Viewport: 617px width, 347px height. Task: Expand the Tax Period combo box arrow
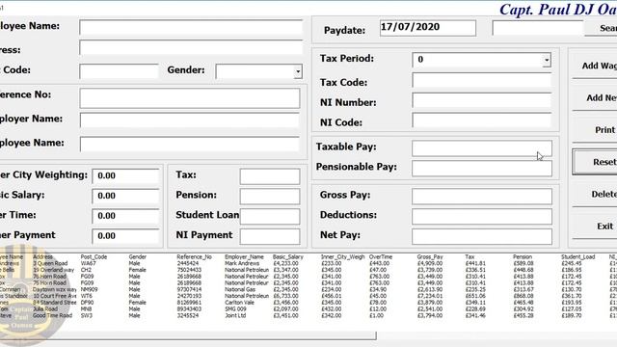click(547, 60)
